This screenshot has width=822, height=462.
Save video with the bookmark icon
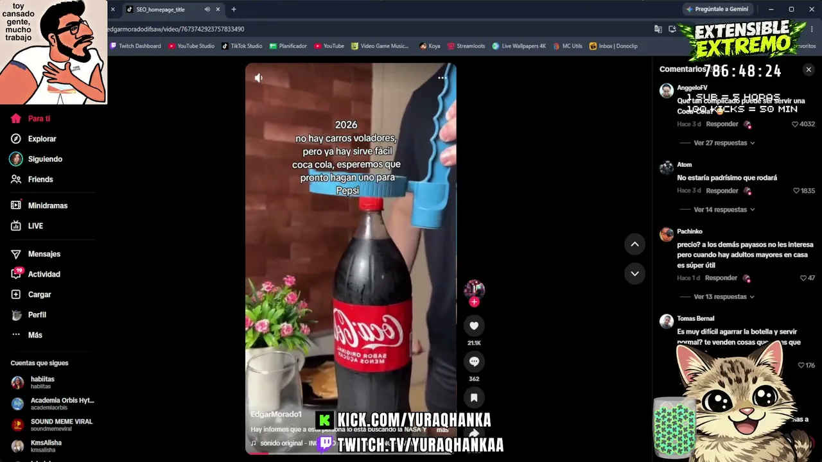point(474,398)
